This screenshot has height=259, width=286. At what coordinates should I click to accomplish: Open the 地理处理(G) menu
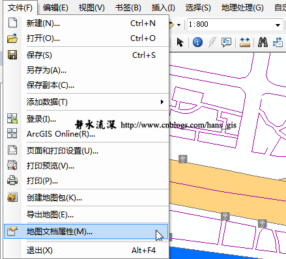[x=242, y=8]
